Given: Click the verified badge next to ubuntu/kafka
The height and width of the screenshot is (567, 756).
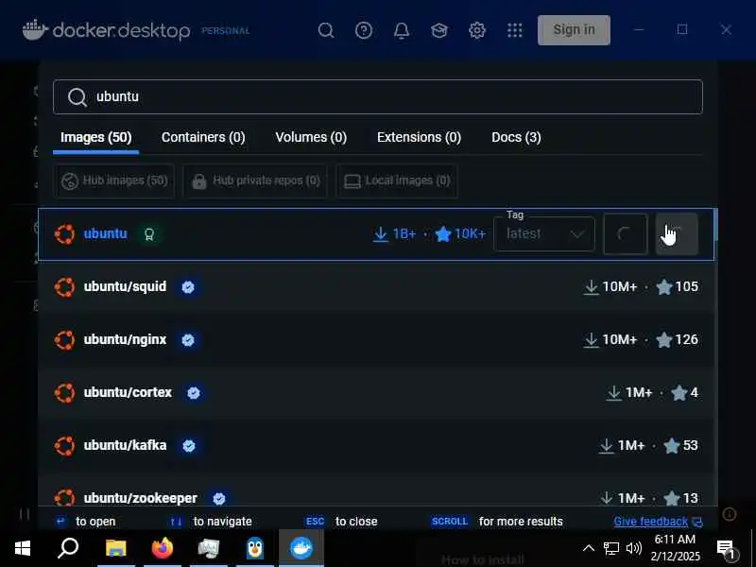Looking at the screenshot, I should point(189,446).
